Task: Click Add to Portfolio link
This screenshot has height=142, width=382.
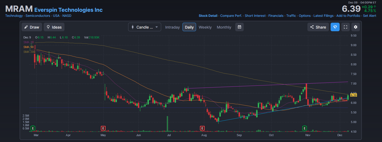Action: click(348, 16)
